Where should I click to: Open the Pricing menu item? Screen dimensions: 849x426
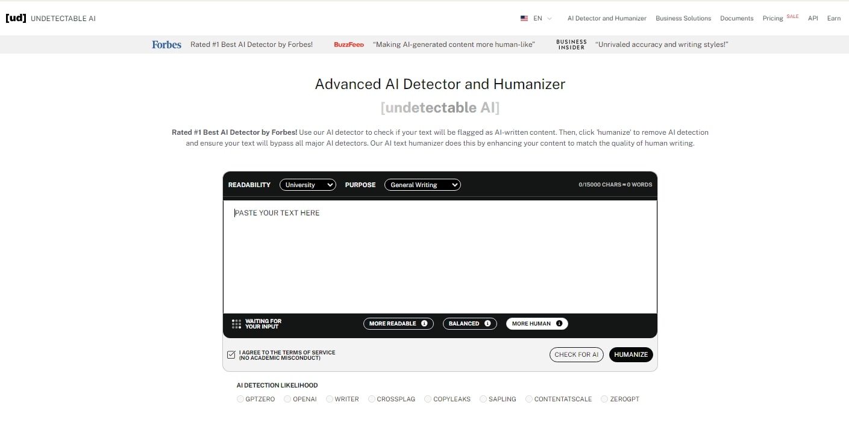pyautogui.click(x=772, y=19)
